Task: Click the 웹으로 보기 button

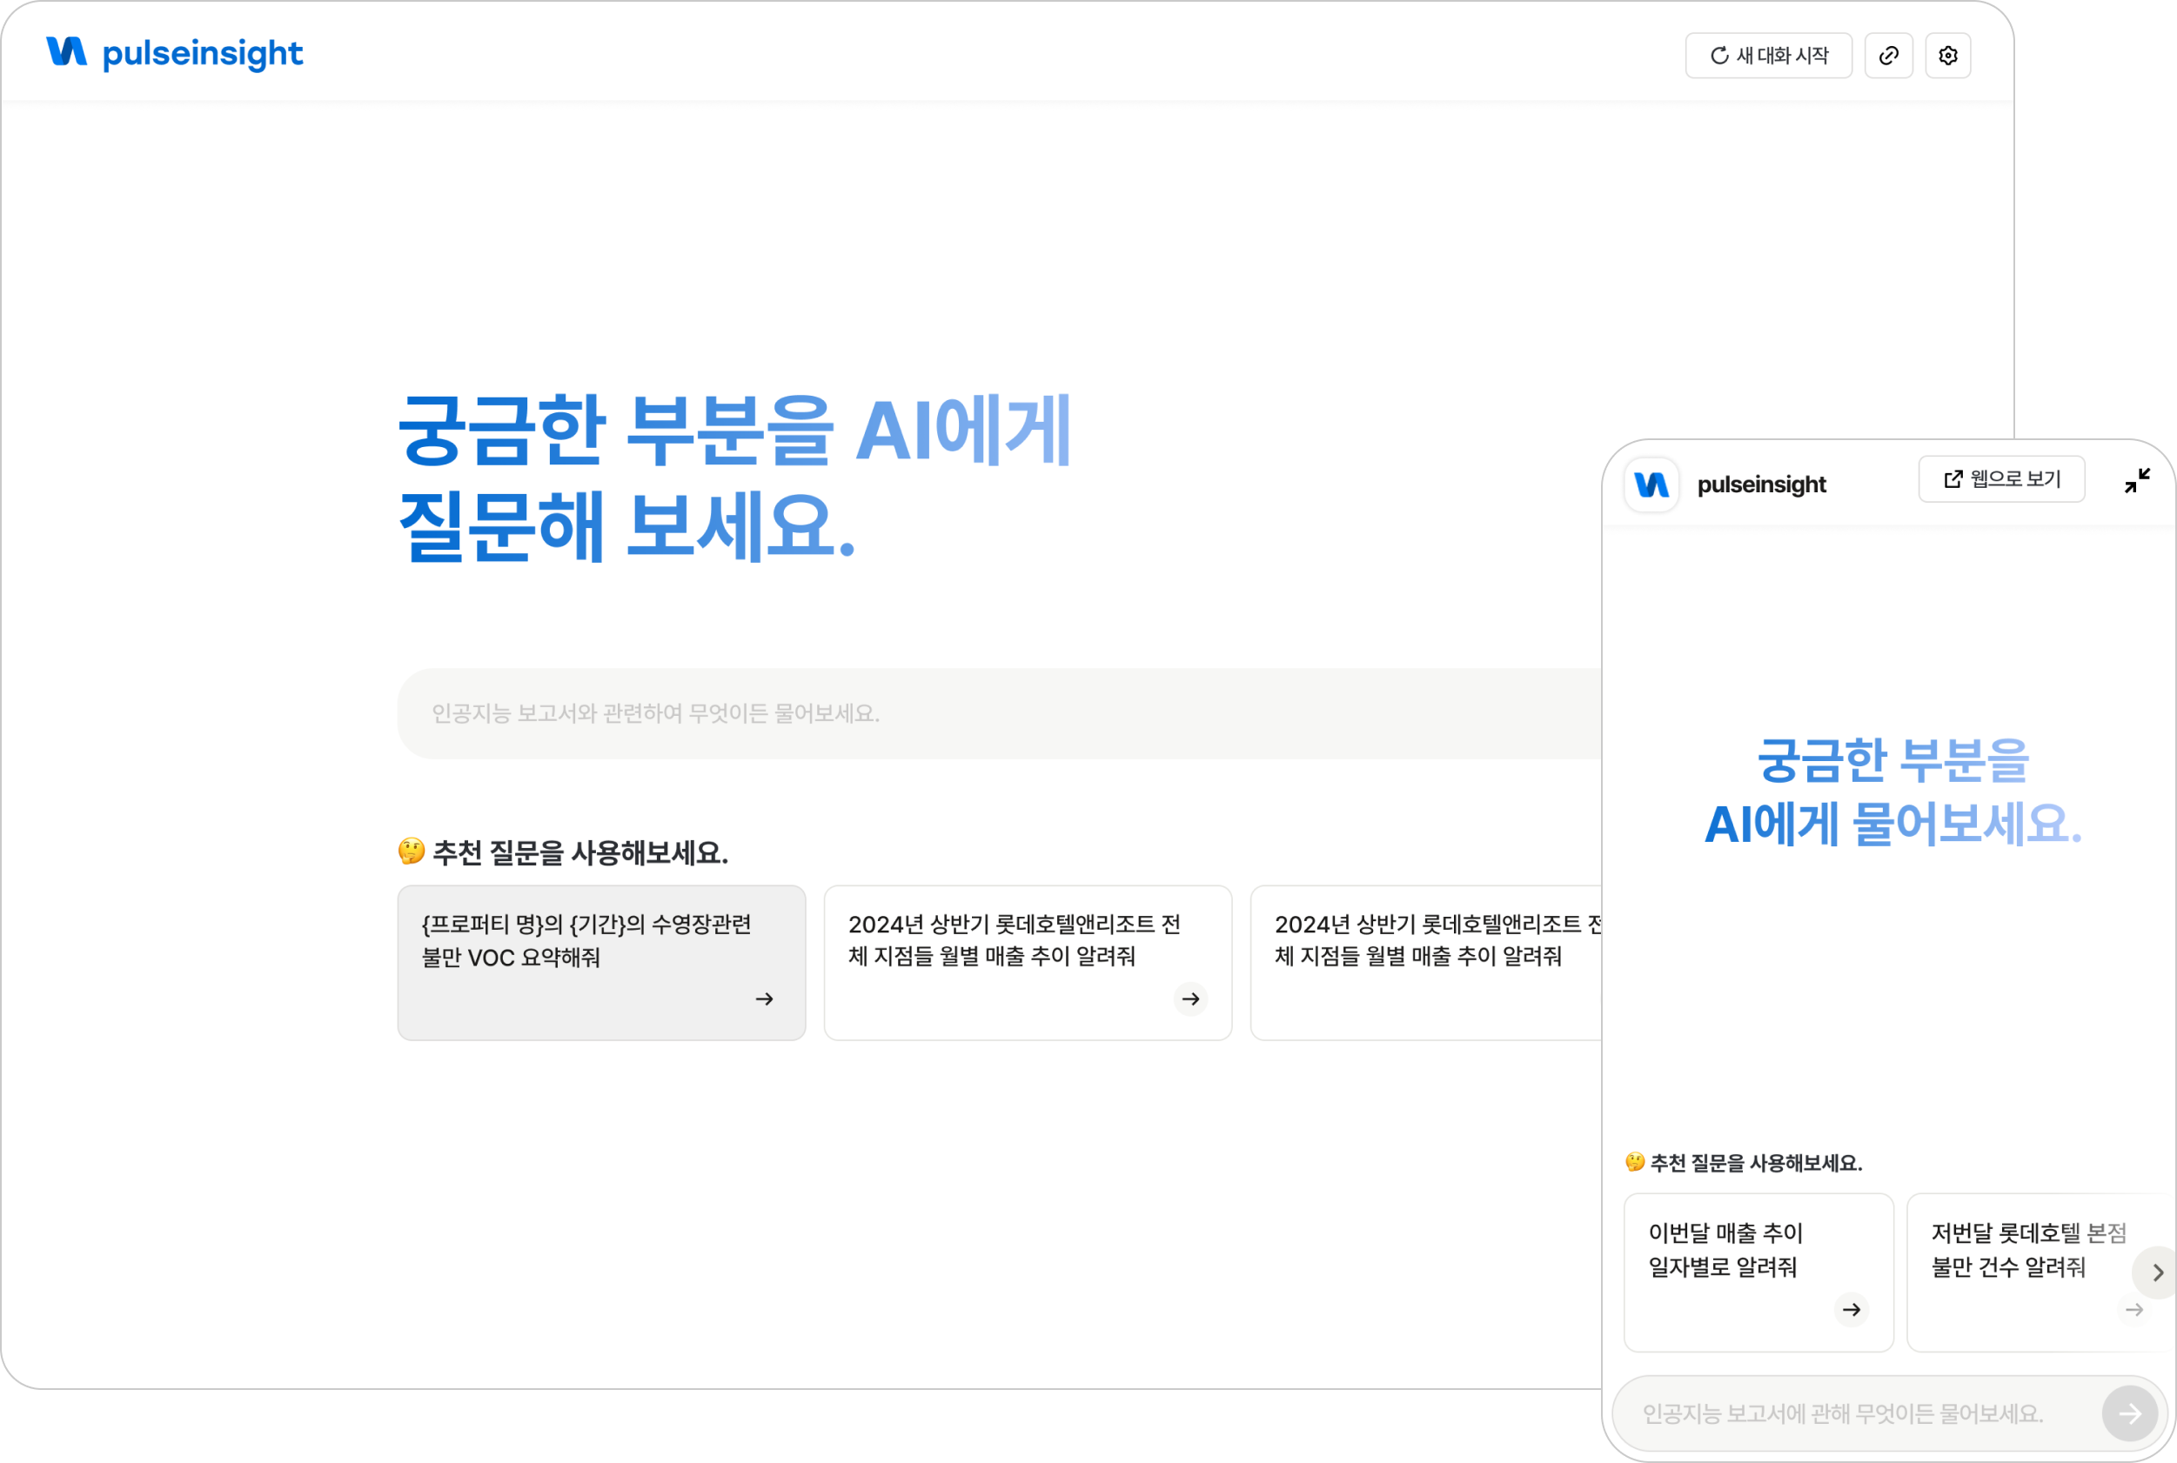Action: click(x=2000, y=479)
